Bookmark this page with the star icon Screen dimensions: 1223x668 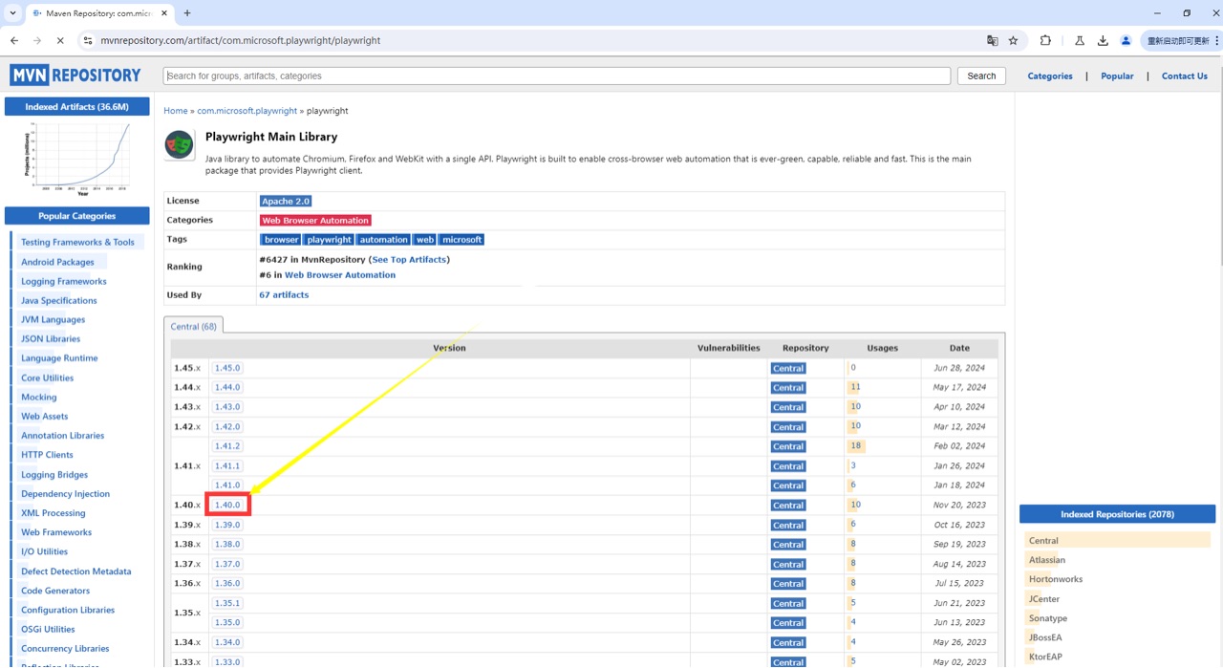[x=1014, y=40]
